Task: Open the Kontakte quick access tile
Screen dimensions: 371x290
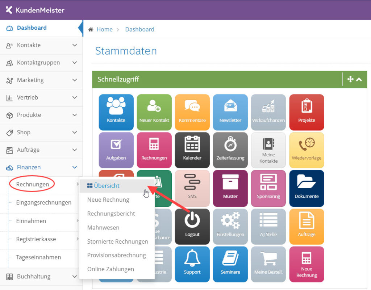Action: 116,112
